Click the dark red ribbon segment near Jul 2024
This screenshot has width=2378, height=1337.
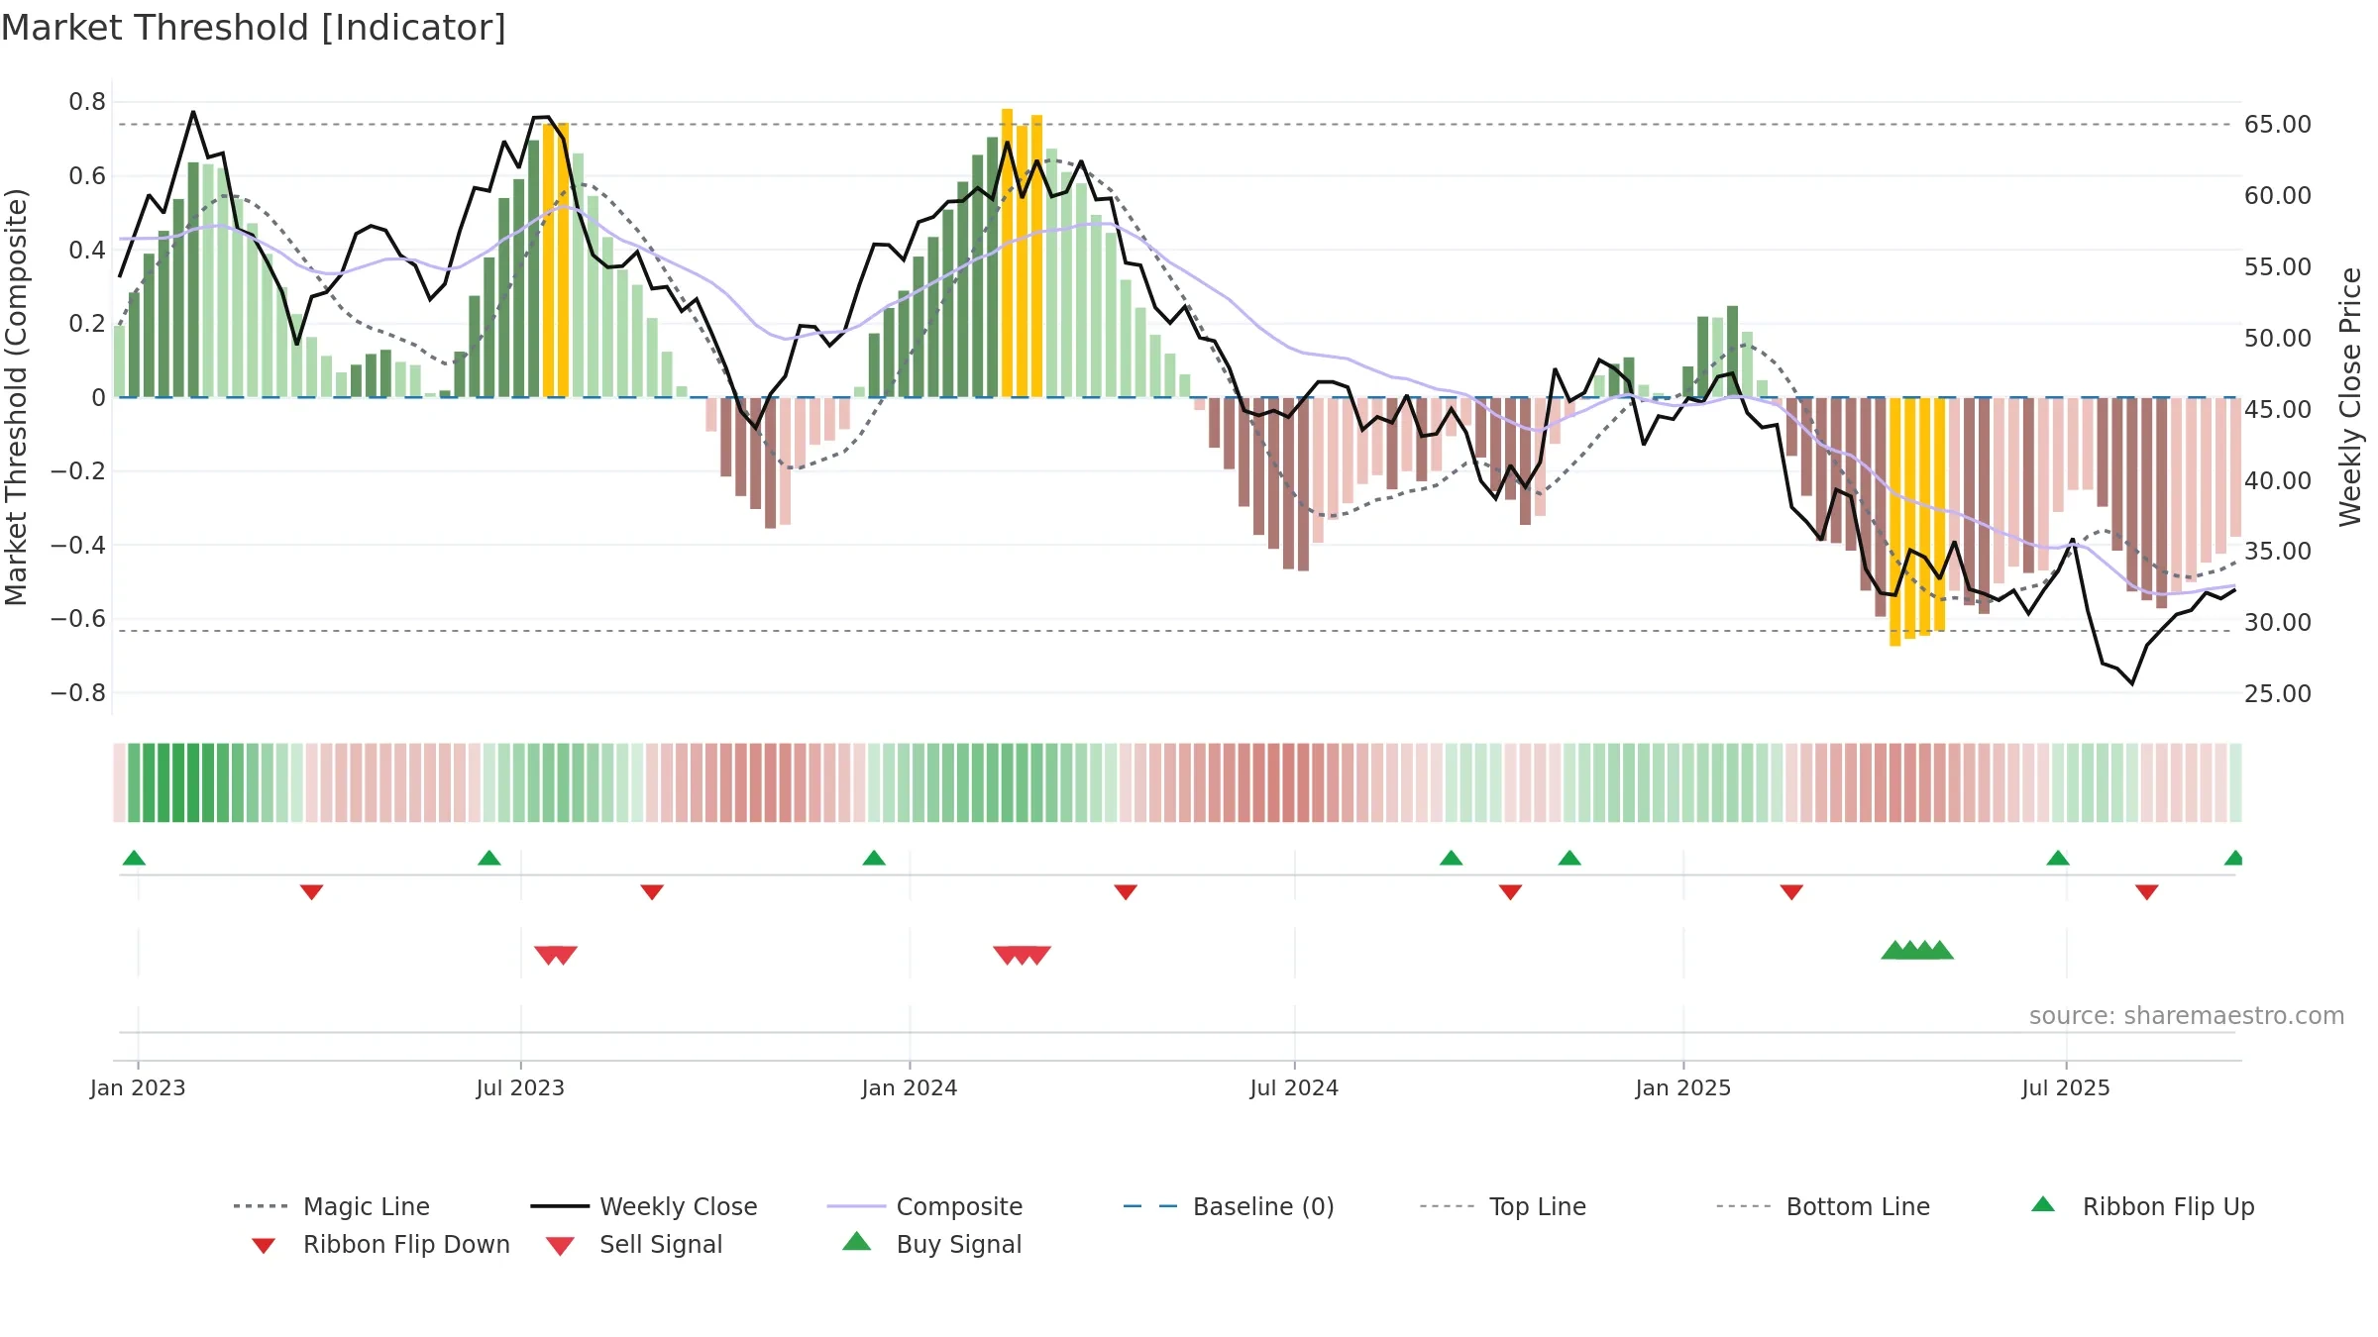tap(1288, 782)
